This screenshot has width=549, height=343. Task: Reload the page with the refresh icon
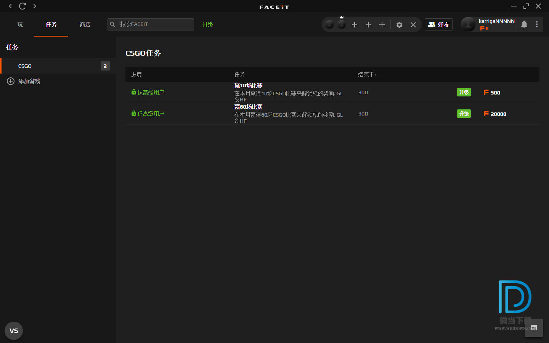coord(22,6)
